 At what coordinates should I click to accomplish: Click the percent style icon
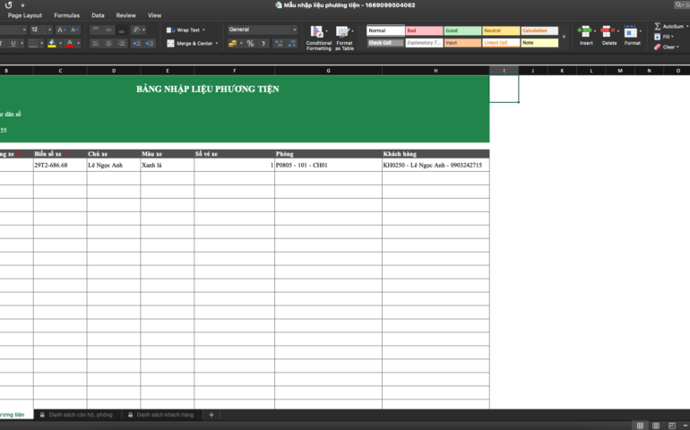(250, 43)
